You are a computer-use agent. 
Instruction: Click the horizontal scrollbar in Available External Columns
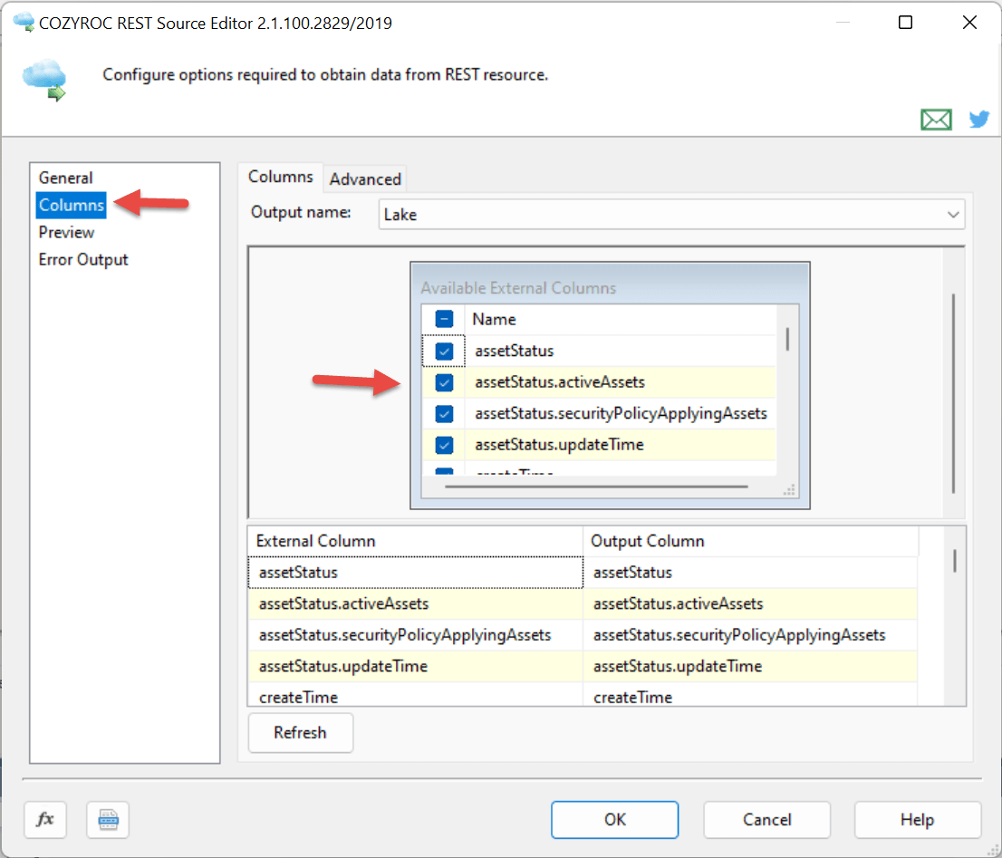(596, 487)
